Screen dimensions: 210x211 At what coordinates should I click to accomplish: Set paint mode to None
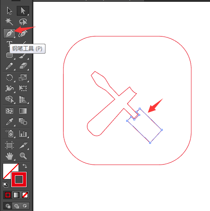point(25,195)
